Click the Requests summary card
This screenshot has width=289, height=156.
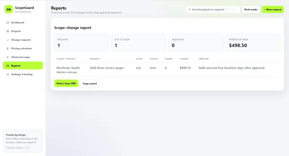(x=82, y=43)
